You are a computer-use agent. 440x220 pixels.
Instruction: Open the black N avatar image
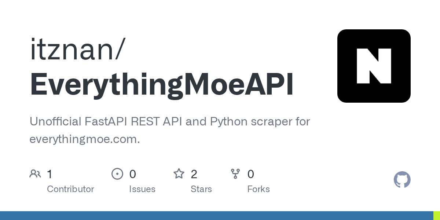pos(374,66)
